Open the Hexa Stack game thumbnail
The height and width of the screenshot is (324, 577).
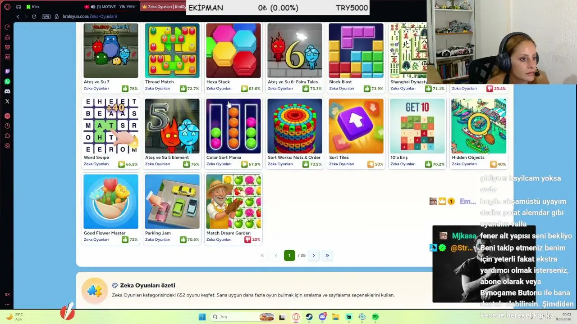234,50
